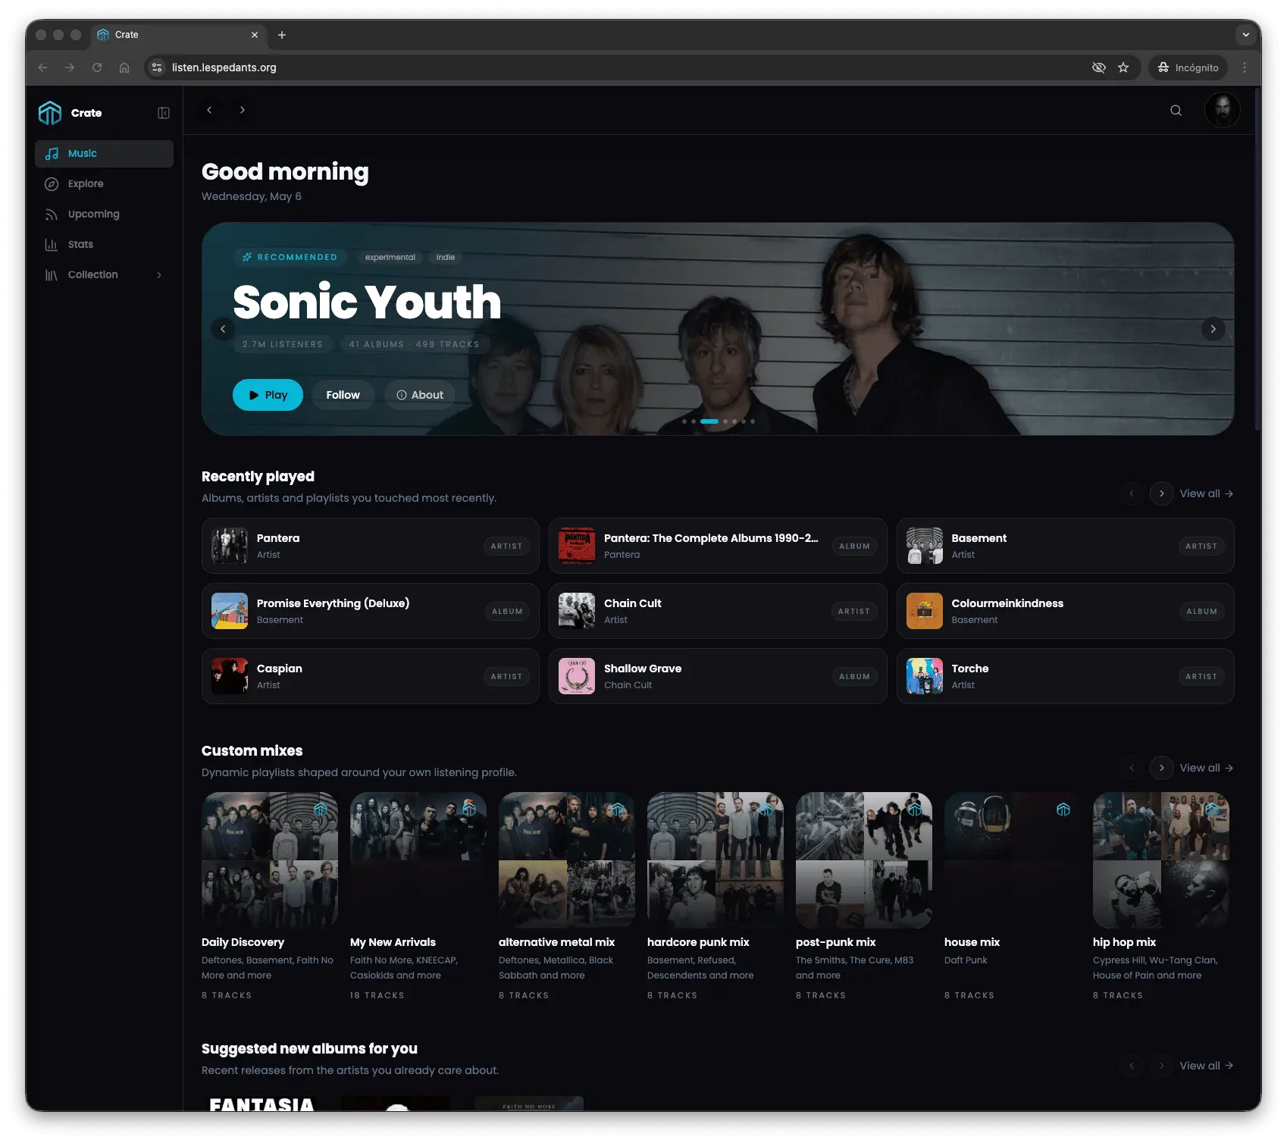
Task: Go forward with app history arrow
Action: coord(243,110)
